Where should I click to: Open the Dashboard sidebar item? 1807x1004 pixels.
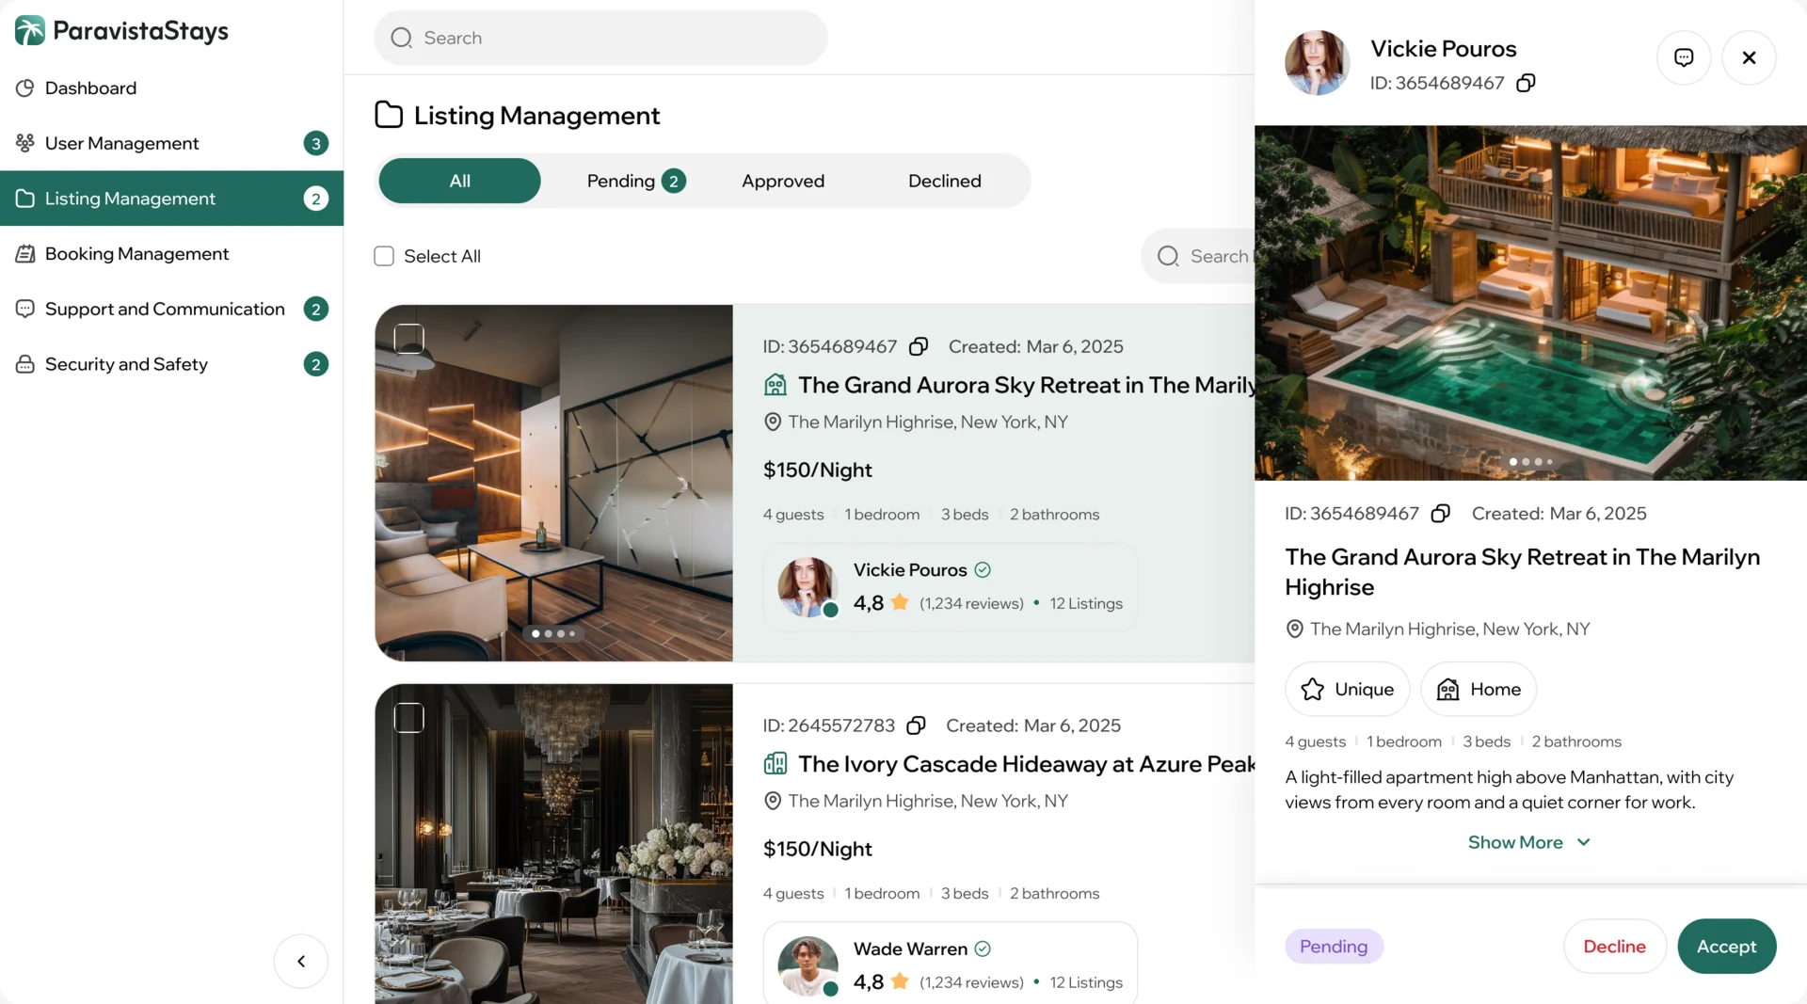(171, 88)
